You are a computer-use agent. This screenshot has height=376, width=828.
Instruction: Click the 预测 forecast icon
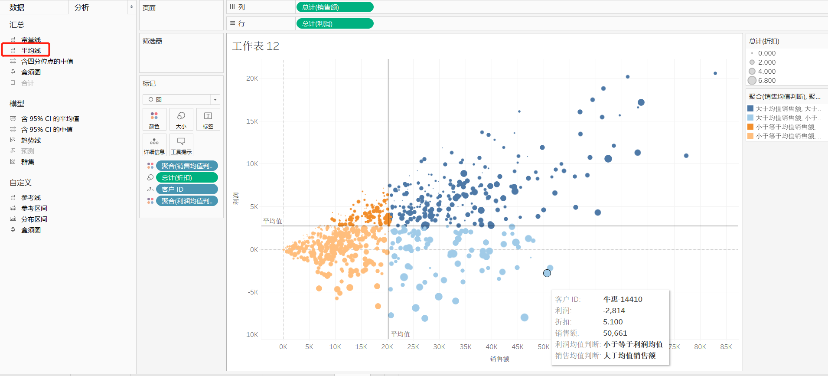(x=13, y=151)
